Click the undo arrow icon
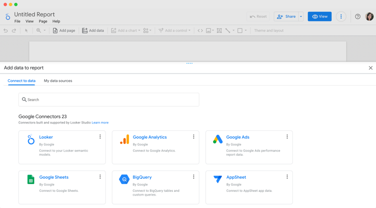This screenshot has width=376, height=208. [6, 31]
